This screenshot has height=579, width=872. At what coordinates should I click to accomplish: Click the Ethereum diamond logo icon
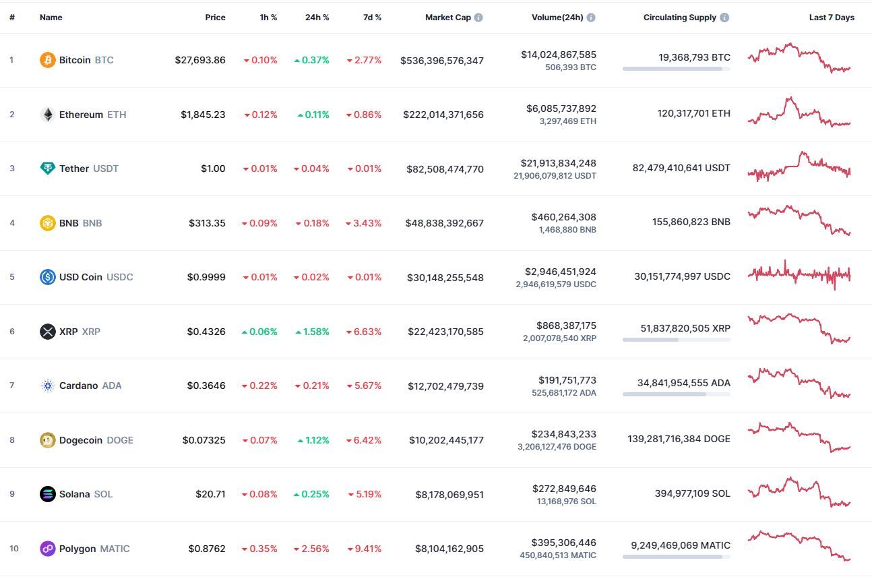tap(47, 115)
